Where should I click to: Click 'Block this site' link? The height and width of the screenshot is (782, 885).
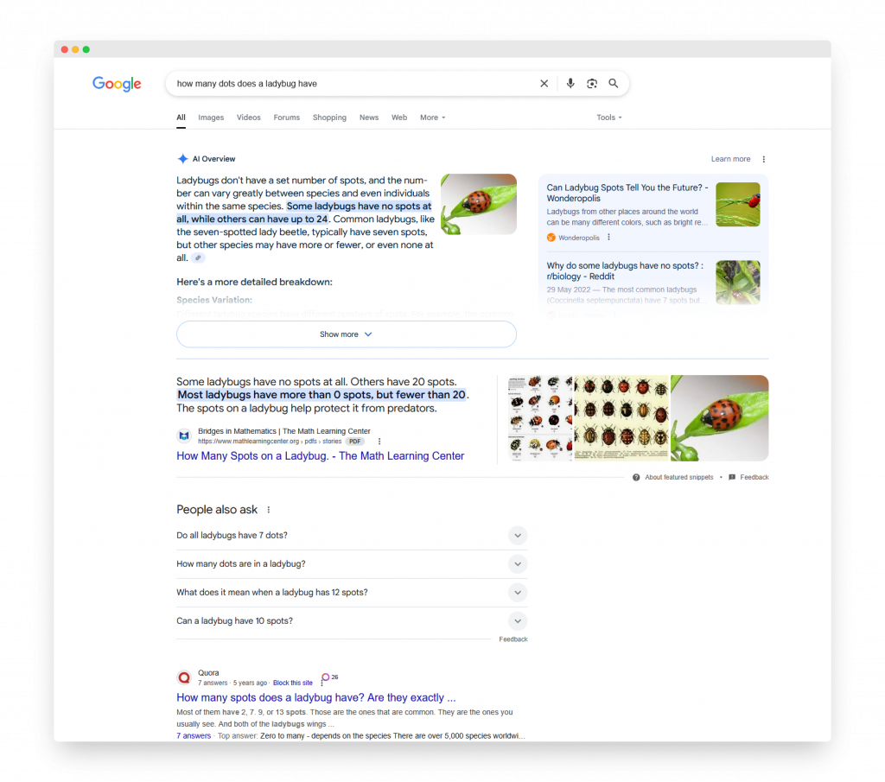(x=292, y=683)
